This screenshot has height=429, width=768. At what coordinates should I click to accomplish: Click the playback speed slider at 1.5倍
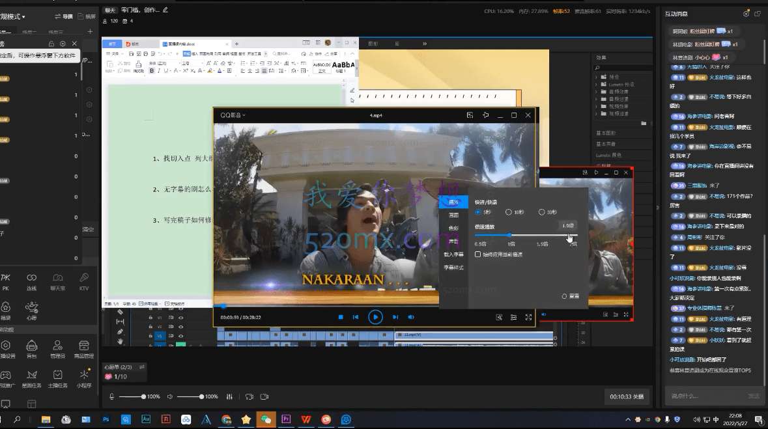542,235
